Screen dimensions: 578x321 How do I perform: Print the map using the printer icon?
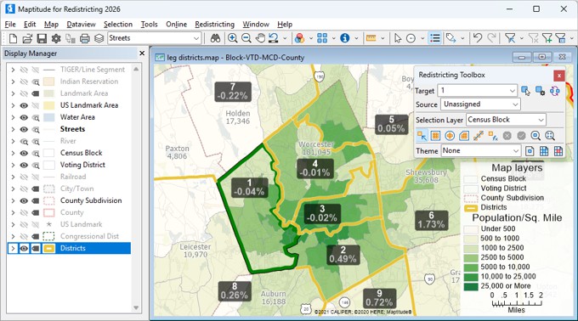pos(85,38)
